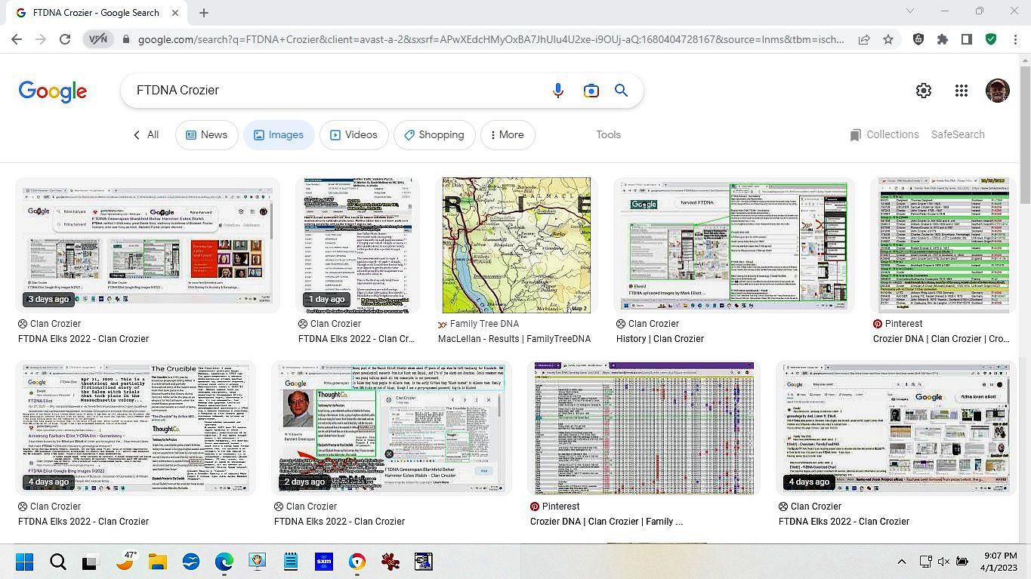Bookmark this page with the star icon

[x=888, y=39]
